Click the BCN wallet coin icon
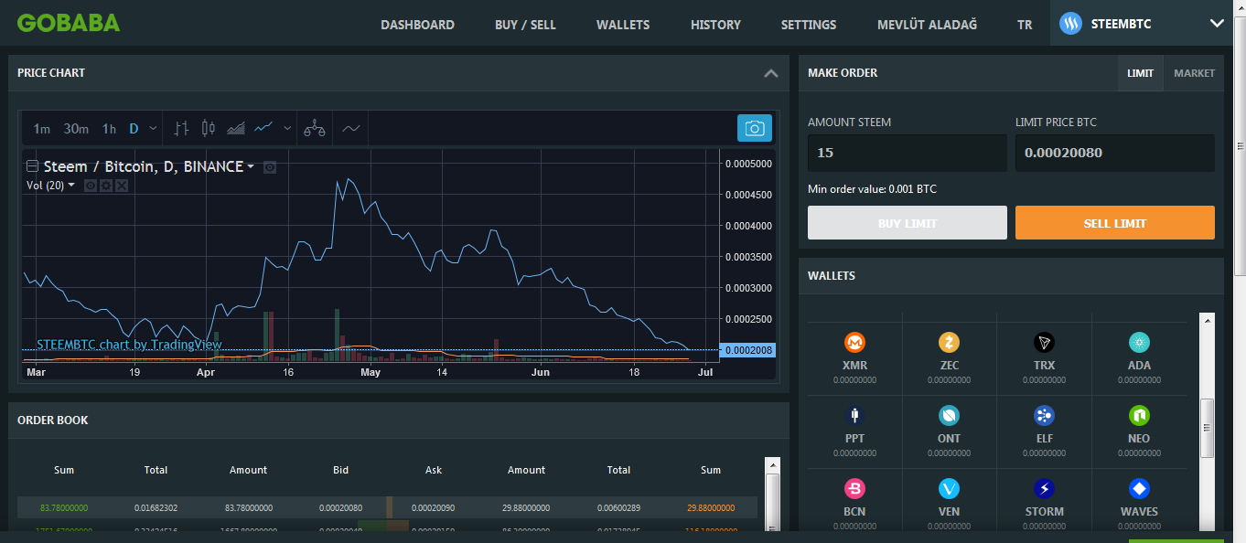This screenshot has width=1246, height=543. (854, 489)
